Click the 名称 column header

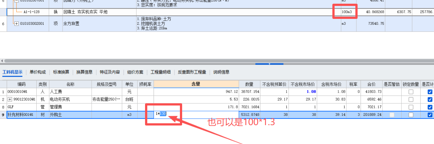(70, 84)
